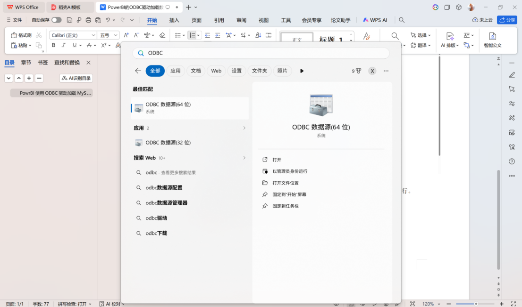Click the Cut scissors icon
Screen dimensions: 522x307
point(39,35)
